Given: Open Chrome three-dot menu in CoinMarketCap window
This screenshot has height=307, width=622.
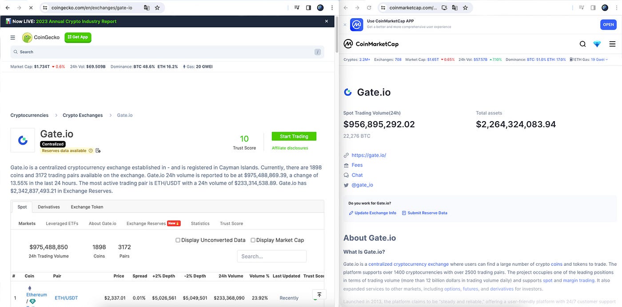Looking at the screenshot, I should coord(616,8).
